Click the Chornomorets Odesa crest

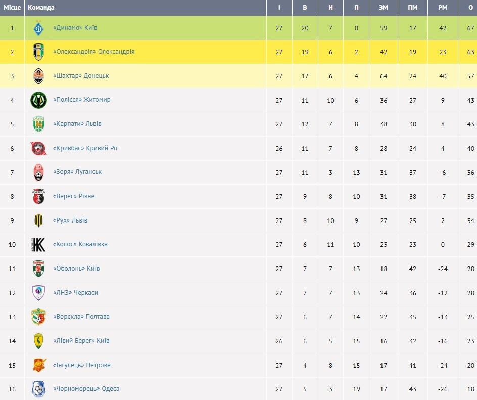pos(38,389)
